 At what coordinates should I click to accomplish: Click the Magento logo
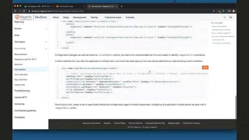click(23, 17)
